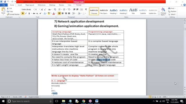Screen dimensions: 186x104
Task: Click the zoom slider in status bar
Action: pyautogui.click(x=176, y=97)
